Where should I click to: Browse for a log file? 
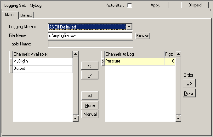143,36
